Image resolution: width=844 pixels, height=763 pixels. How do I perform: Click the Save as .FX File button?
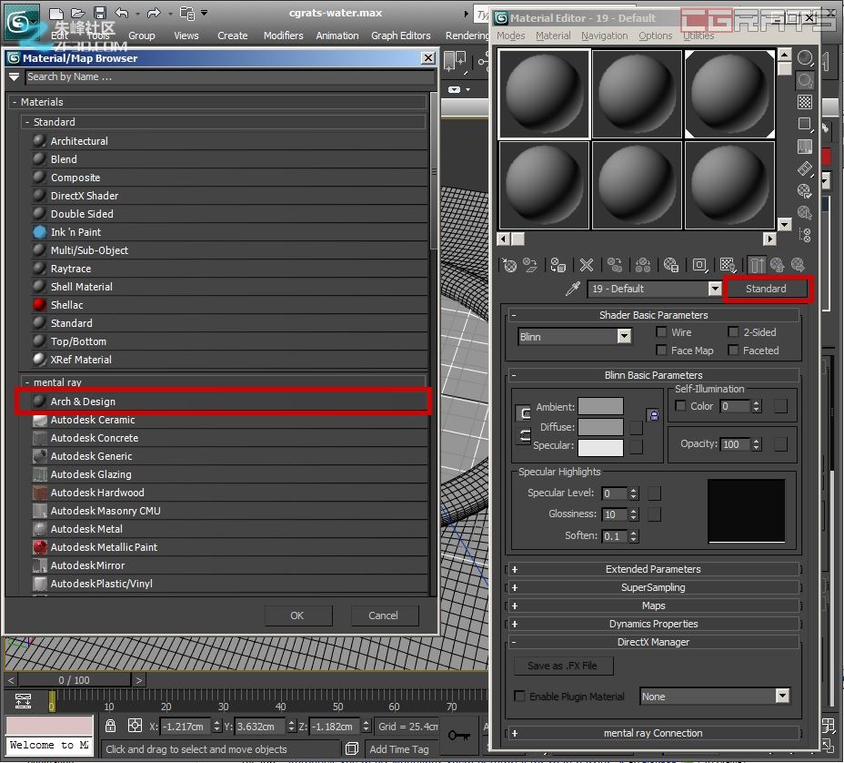pyautogui.click(x=562, y=666)
